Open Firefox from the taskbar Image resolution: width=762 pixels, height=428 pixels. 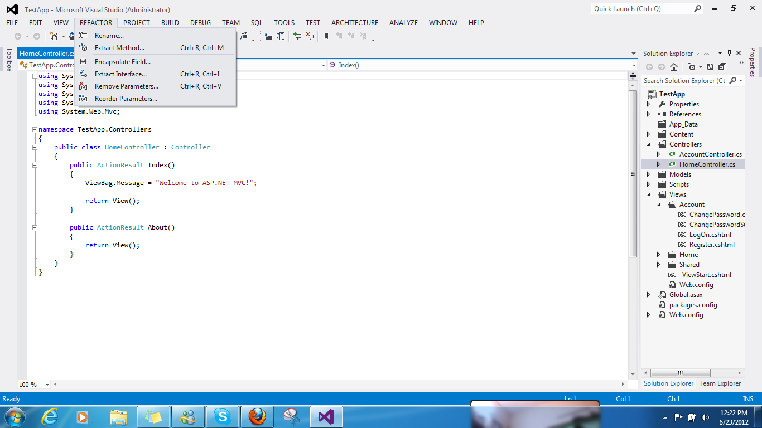pyautogui.click(x=257, y=416)
